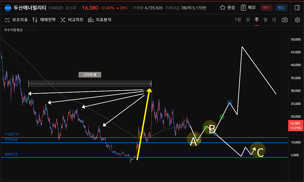Viewport: 304px width, 182px height.
Task: Click the trading value 780억 5,170만
Action: click(193, 8)
